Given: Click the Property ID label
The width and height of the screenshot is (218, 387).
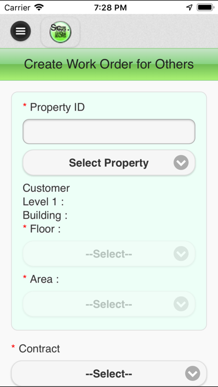Looking at the screenshot, I should point(57,107).
